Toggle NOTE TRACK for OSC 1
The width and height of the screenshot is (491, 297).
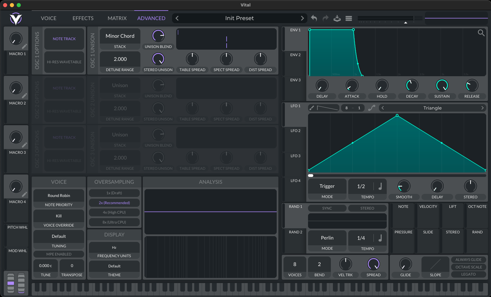[64, 39]
